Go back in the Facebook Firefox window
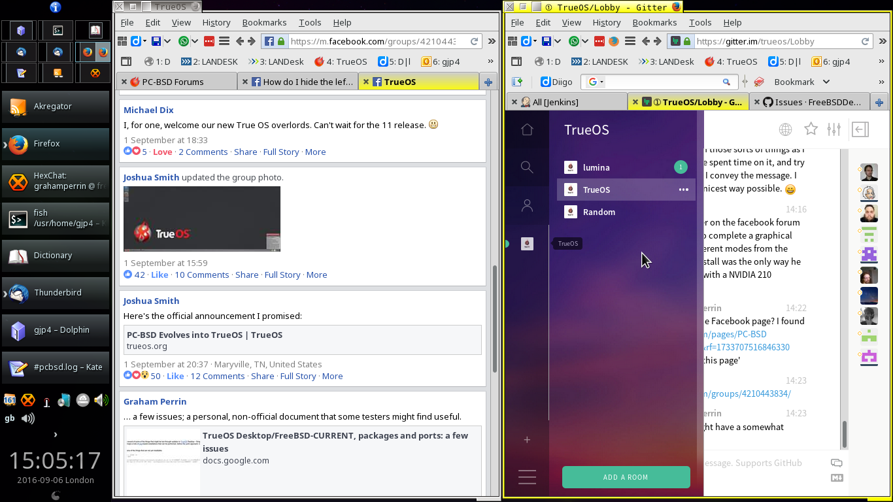893x502 pixels. click(240, 41)
